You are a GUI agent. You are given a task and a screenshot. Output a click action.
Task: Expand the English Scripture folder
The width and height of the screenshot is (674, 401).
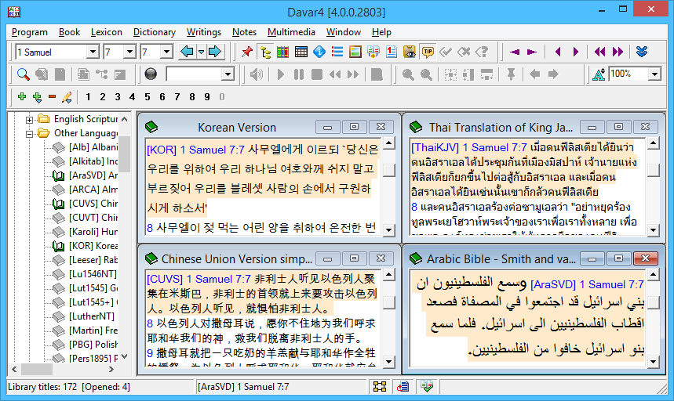click(30, 119)
